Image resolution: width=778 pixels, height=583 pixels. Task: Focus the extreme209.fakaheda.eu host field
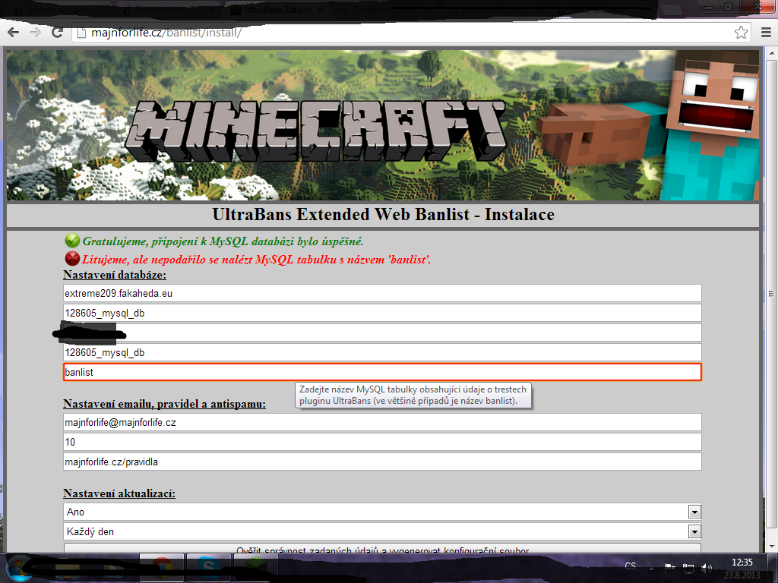click(383, 293)
